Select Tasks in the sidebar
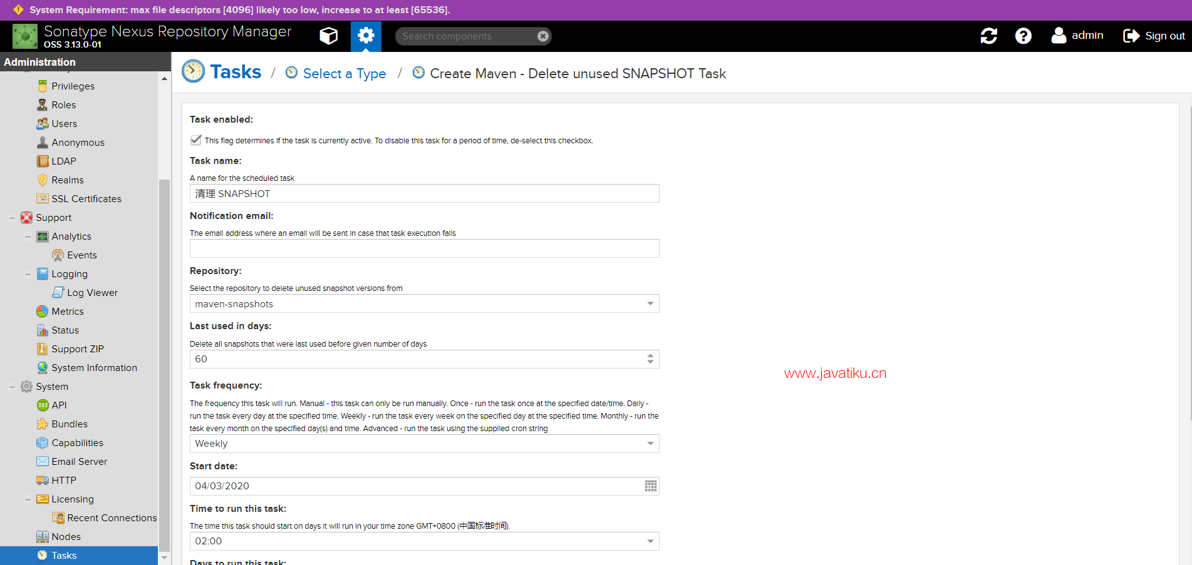The image size is (1192, 565). click(79, 555)
